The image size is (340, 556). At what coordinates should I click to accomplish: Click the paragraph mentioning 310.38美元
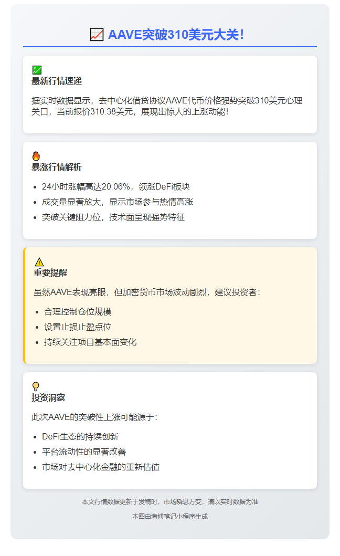[x=167, y=106]
